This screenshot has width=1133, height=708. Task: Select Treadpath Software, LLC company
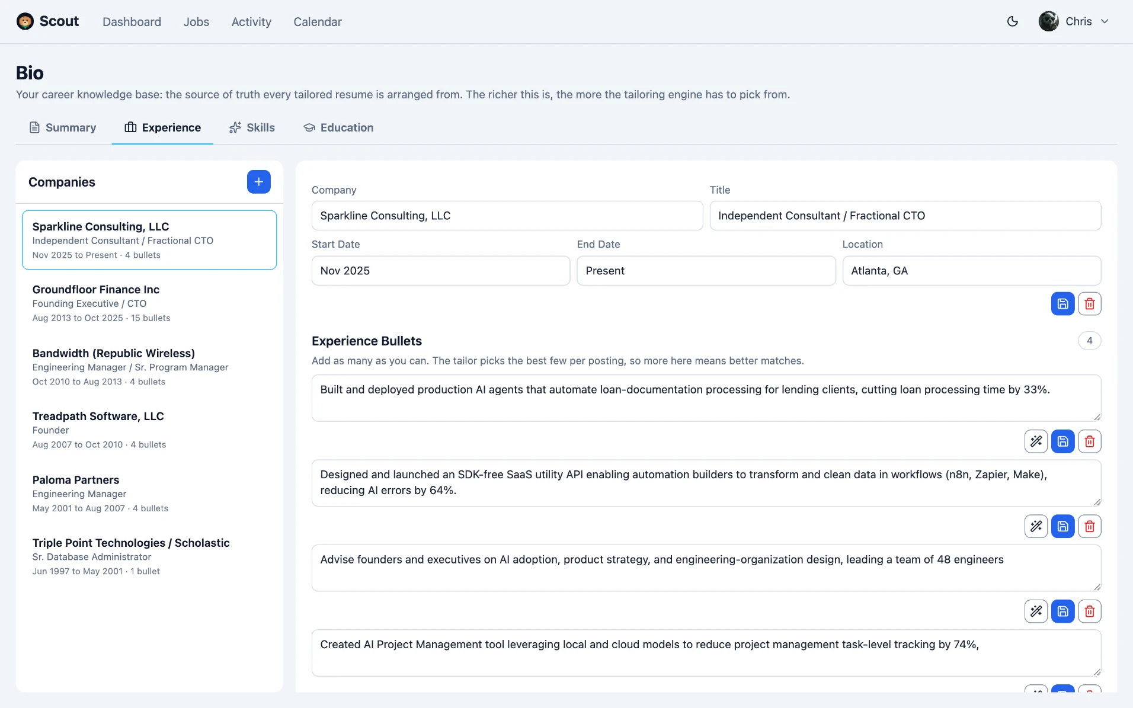tap(149, 430)
